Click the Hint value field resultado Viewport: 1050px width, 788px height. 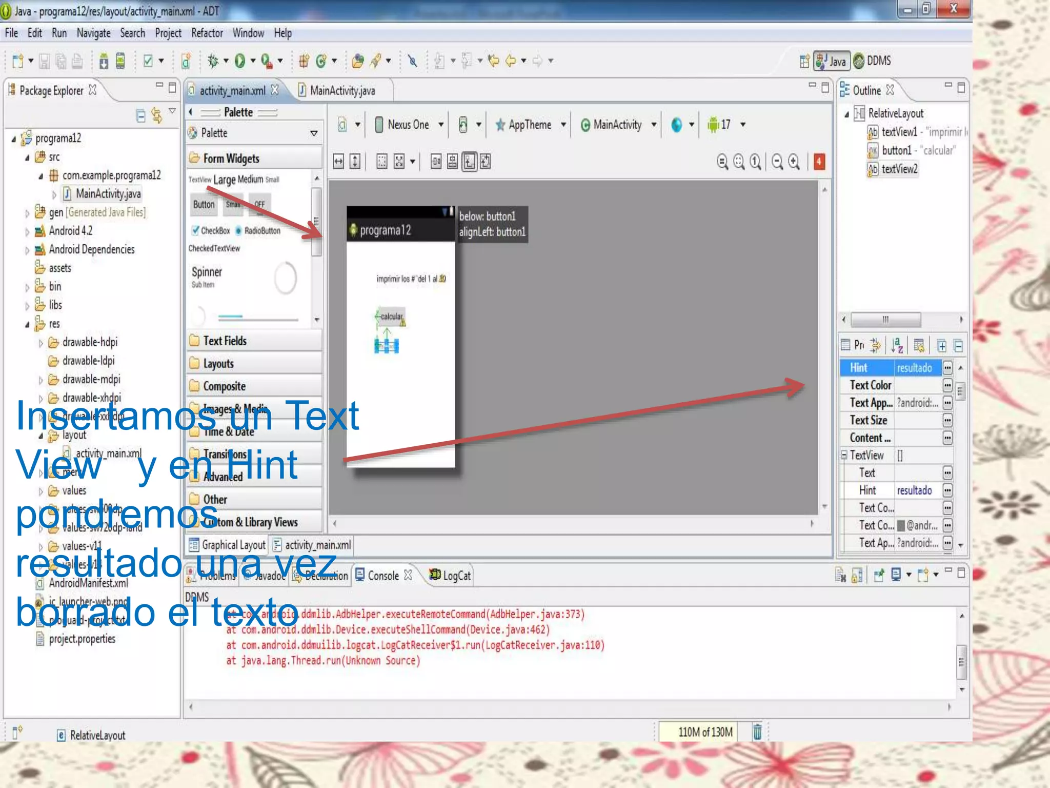coord(918,368)
